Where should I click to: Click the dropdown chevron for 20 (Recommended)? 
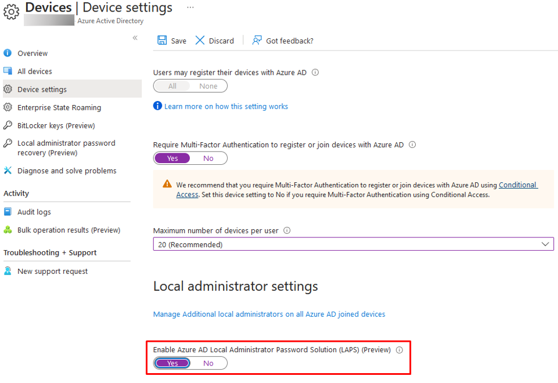(x=545, y=244)
